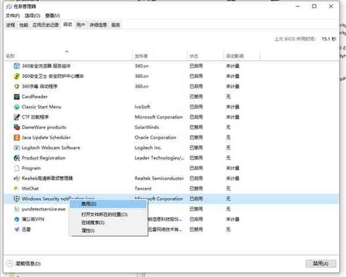Choose 属性(I) in the context menu
The image size is (346, 277).
tap(108, 231)
